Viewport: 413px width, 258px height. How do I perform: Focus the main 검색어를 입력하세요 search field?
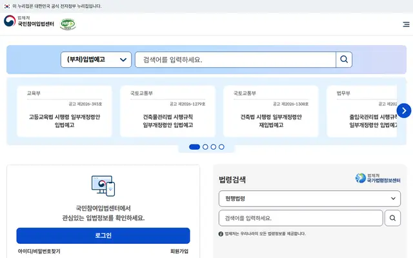point(236,59)
